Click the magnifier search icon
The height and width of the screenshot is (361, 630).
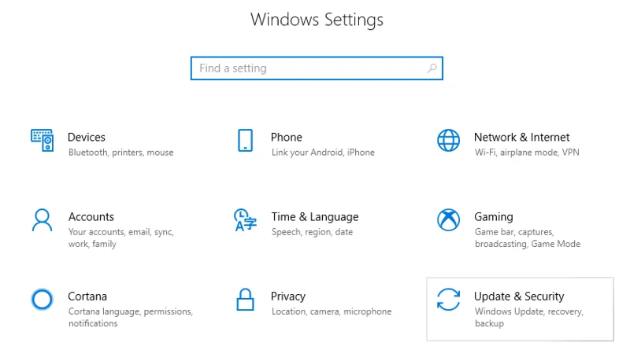(x=432, y=68)
